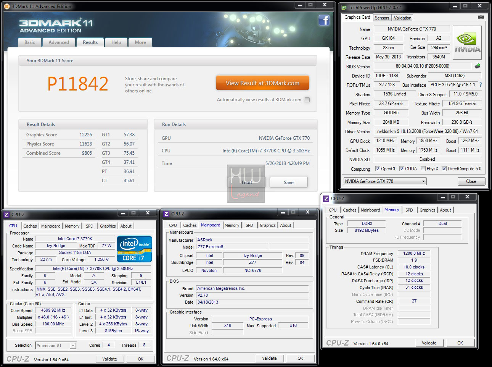Click the GPU-Z camera screenshot icon
492x367 pixels.
point(481,17)
